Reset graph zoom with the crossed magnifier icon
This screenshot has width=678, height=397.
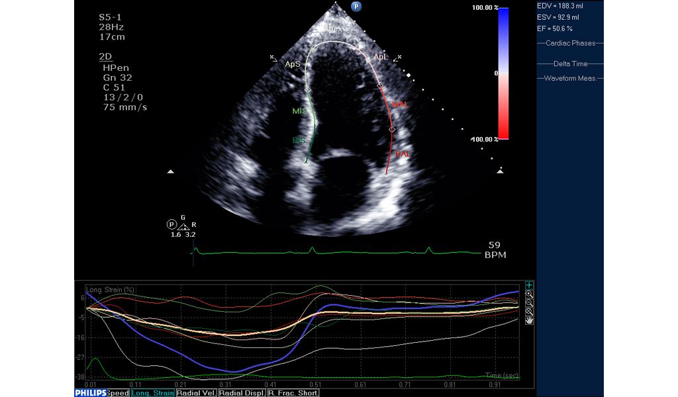coord(529,312)
